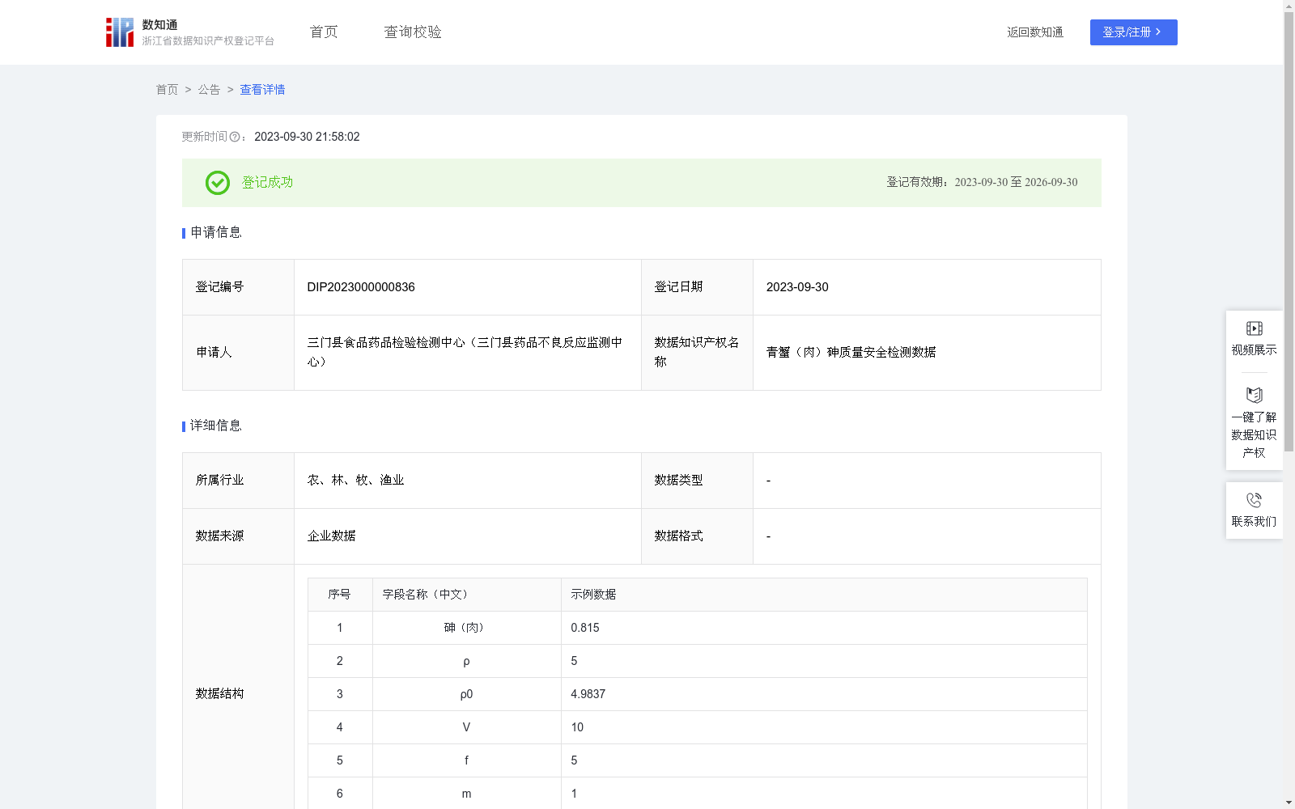
Task: Click the 联系我们 phone icon
Action: (x=1254, y=500)
